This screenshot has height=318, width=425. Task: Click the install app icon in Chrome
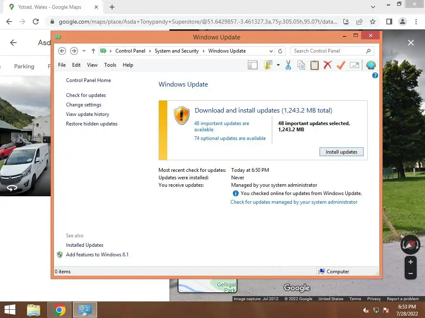pos(346,22)
